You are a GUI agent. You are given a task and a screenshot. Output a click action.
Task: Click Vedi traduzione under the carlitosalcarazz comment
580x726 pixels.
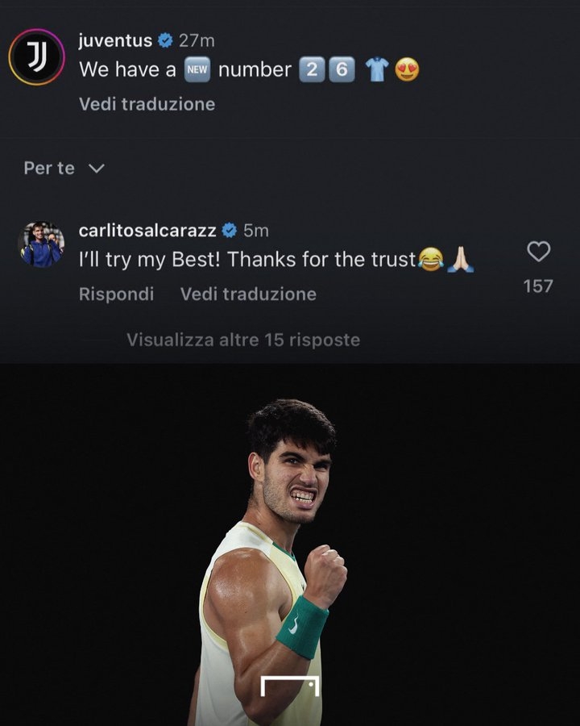248,294
